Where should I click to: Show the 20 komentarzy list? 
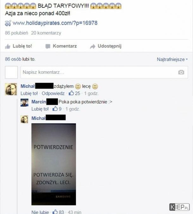[46, 33]
